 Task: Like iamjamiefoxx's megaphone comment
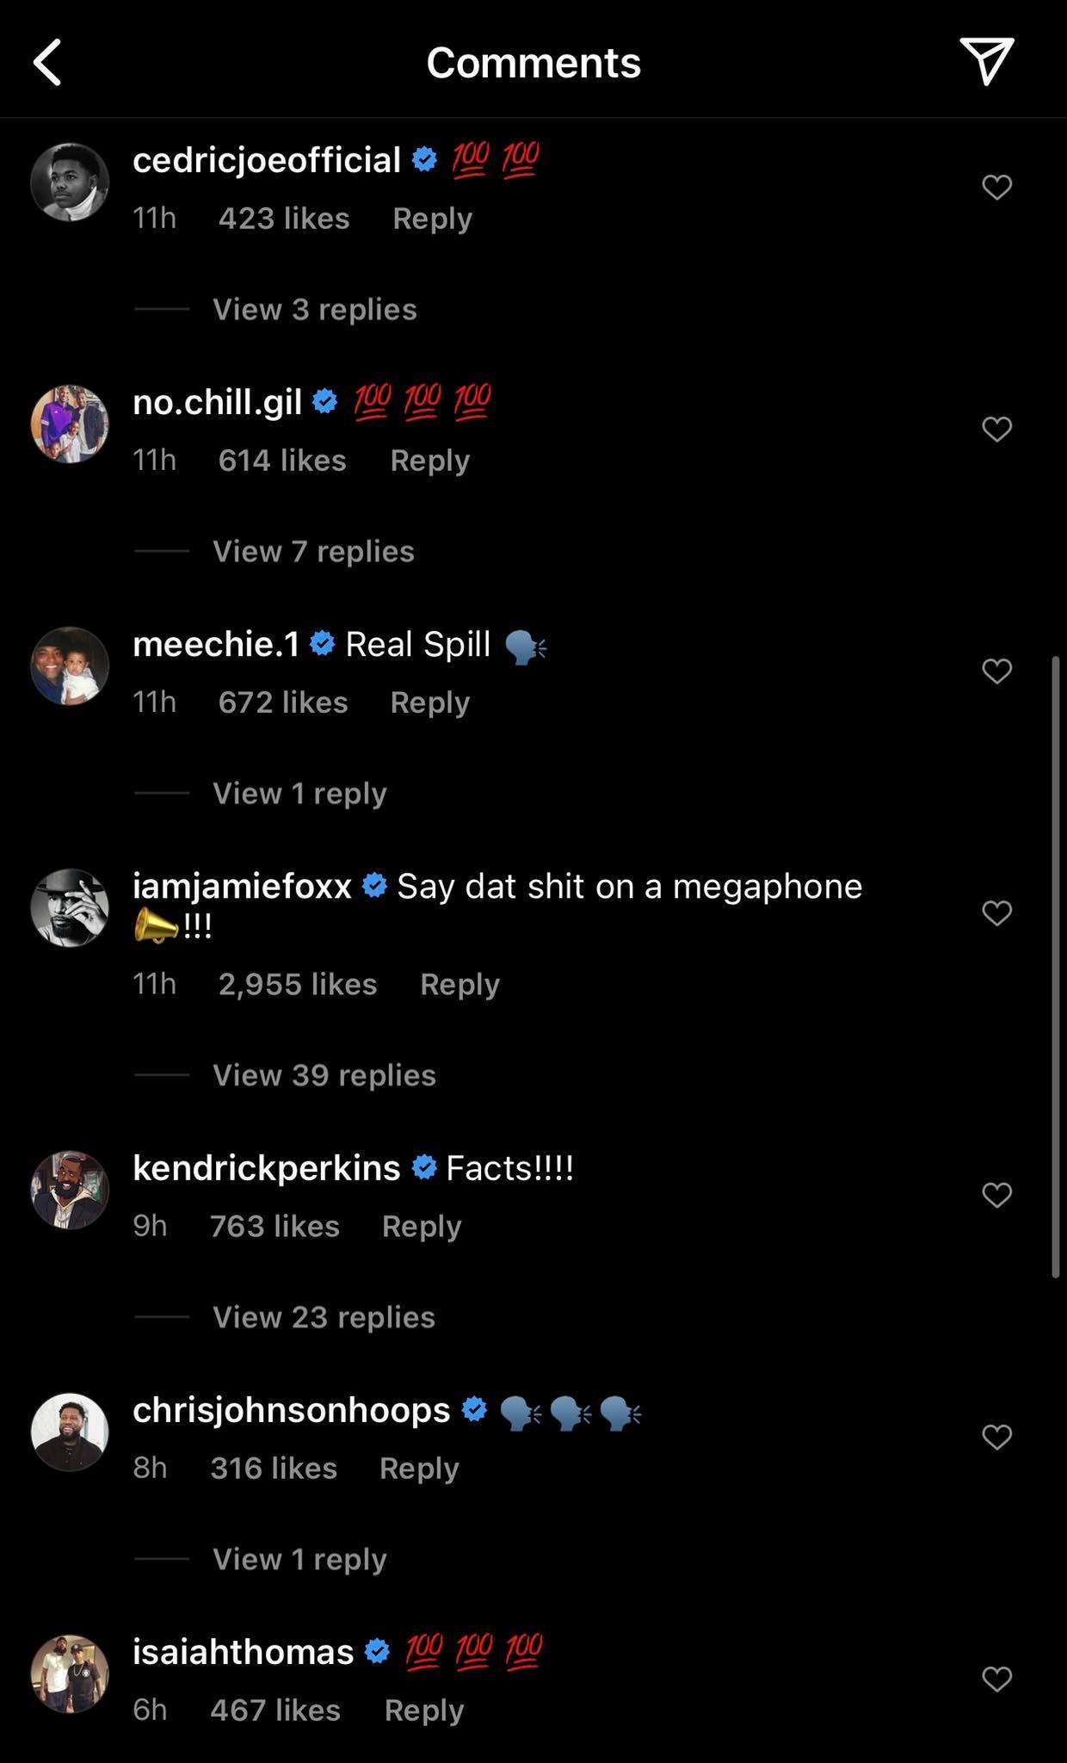pyautogui.click(x=996, y=912)
